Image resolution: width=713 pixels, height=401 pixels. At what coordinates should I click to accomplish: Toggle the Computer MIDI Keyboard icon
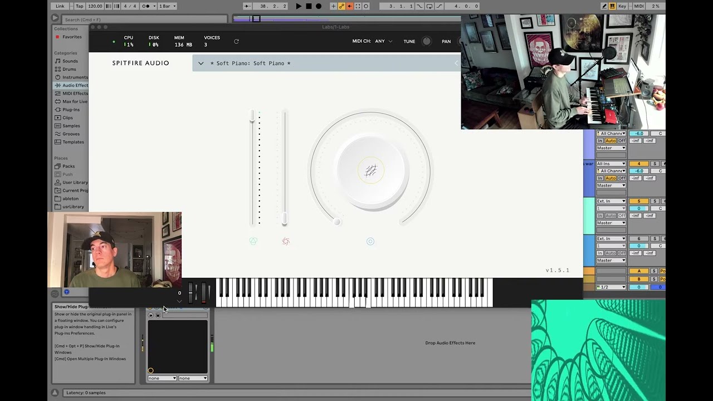[x=613, y=6]
